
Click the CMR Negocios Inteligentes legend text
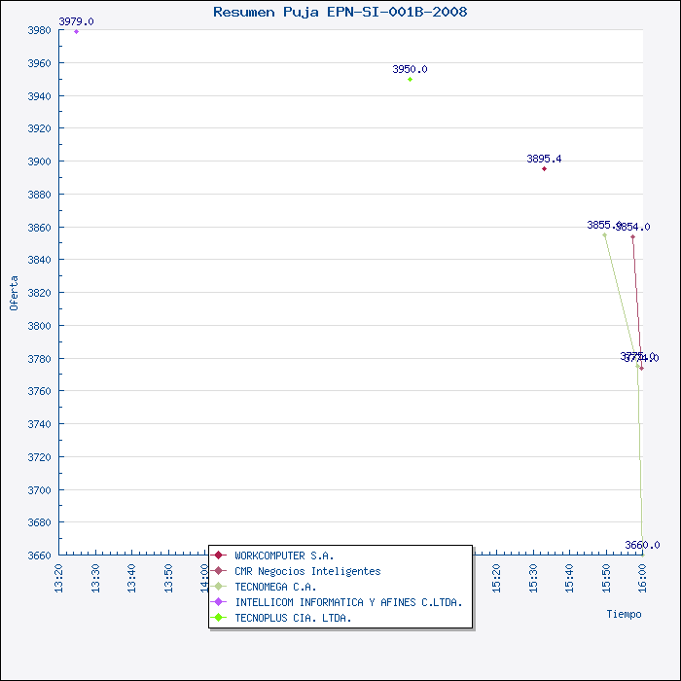coord(307,571)
